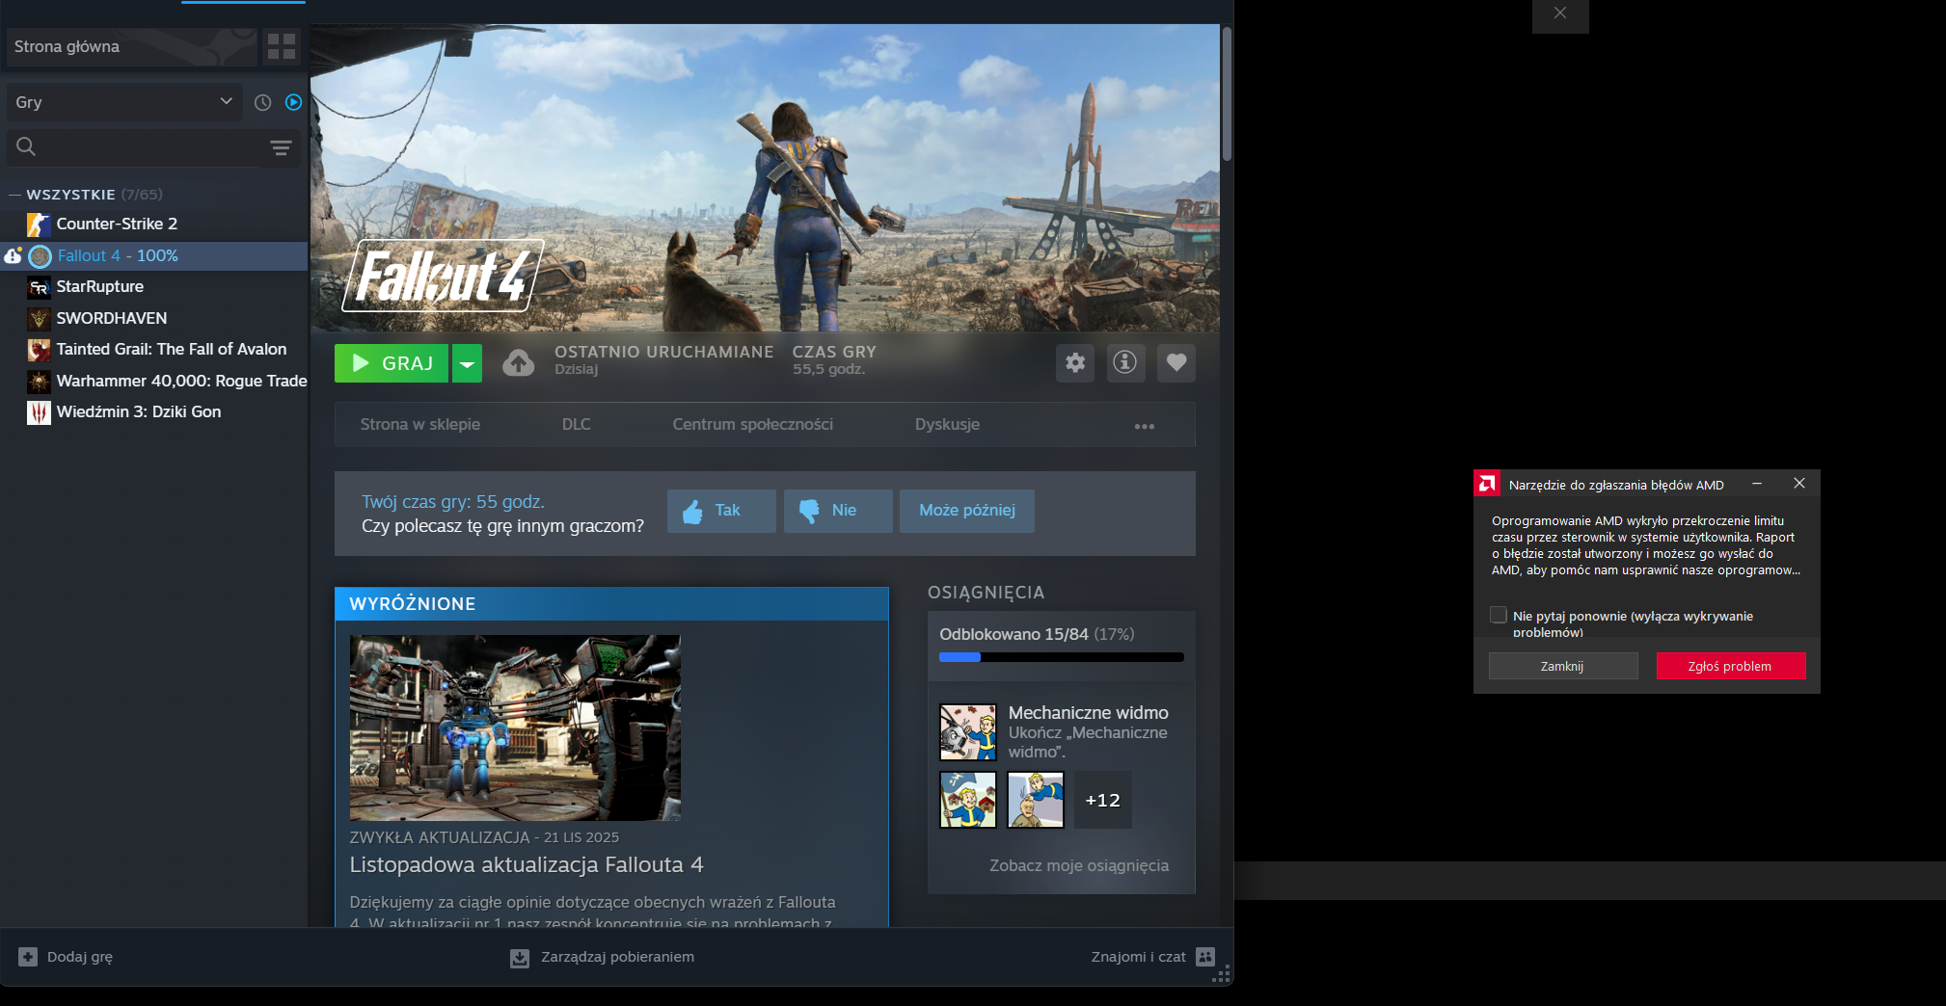
Task: Select StarRupture in library list
Action: (x=154, y=287)
